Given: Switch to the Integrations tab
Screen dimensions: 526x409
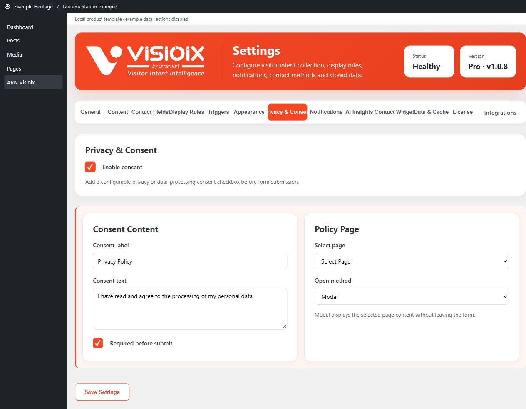Looking at the screenshot, I should pyautogui.click(x=500, y=113).
